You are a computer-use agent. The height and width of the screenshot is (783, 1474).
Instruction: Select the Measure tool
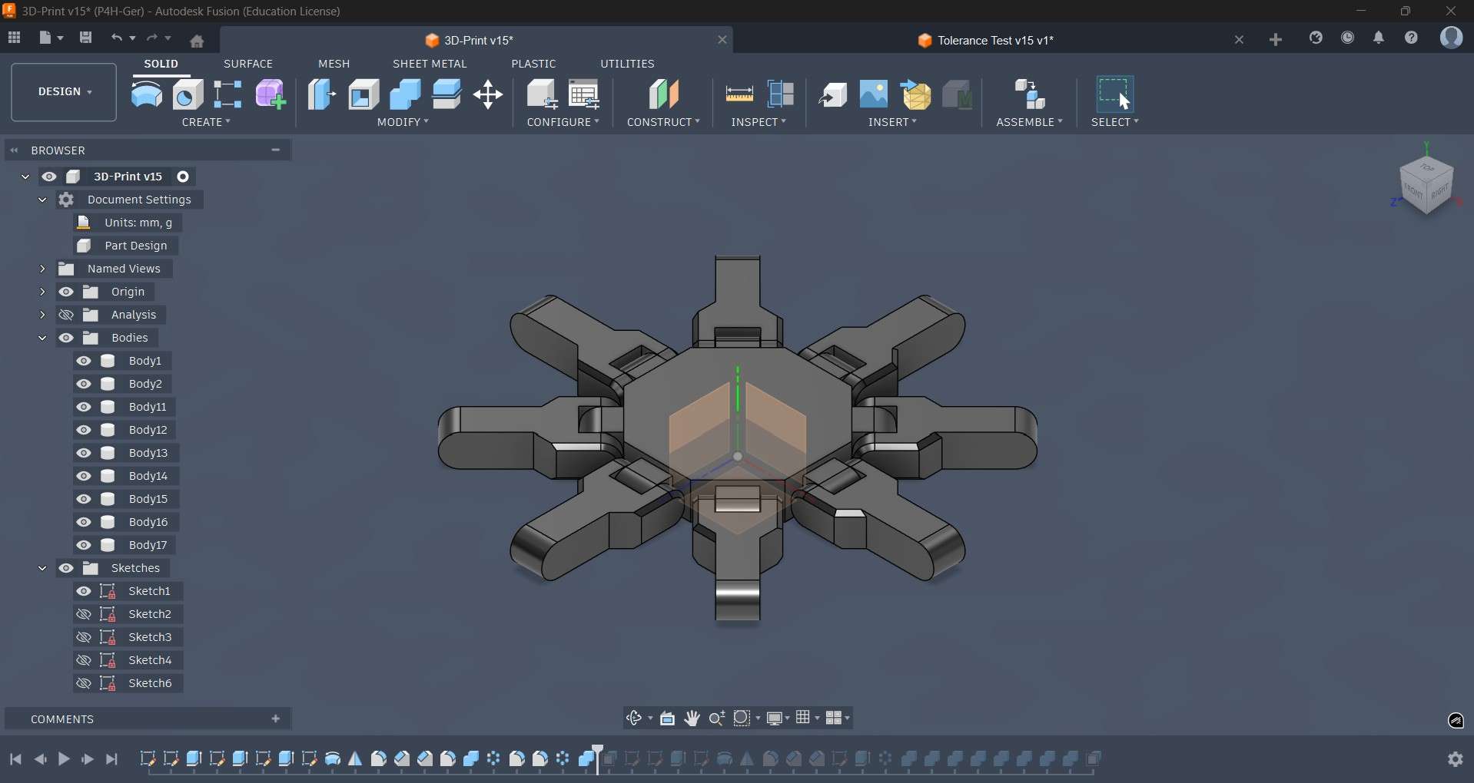tap(739, 94)
